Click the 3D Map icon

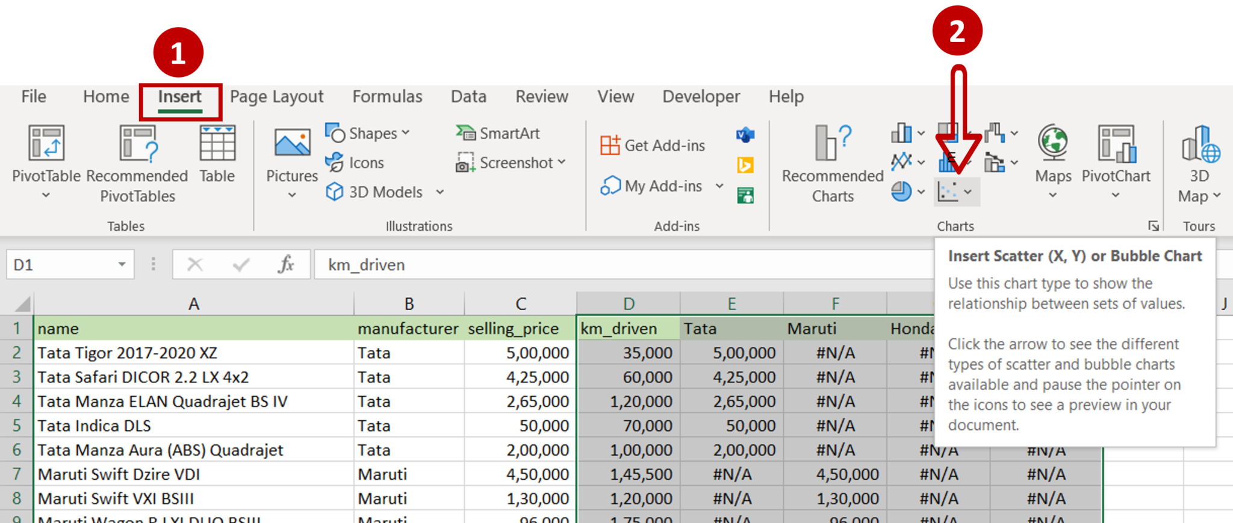tap(1200, 143)
